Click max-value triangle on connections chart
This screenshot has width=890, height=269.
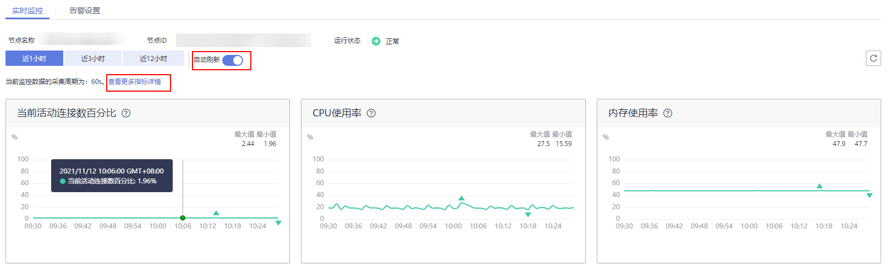coord(216,213)
